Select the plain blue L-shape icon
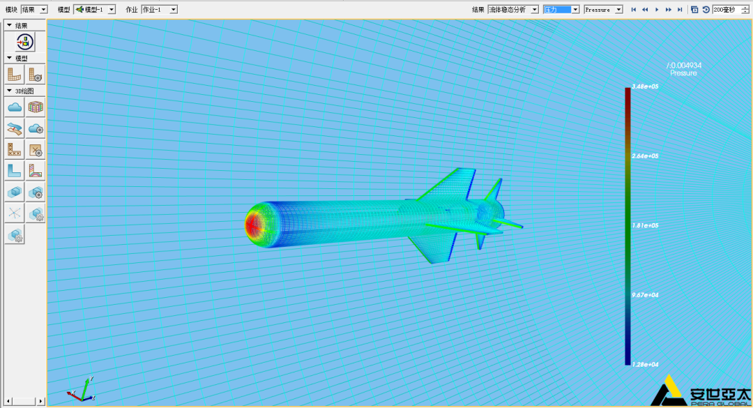Image resolution: width=753 pixels, height=408 pixels. coord(15,171)
